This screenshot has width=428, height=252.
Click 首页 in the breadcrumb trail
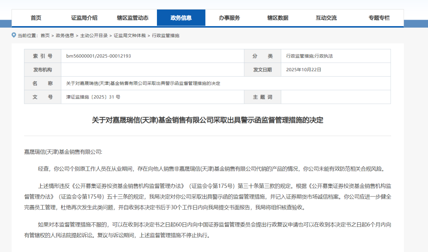(x=45, y=36)
